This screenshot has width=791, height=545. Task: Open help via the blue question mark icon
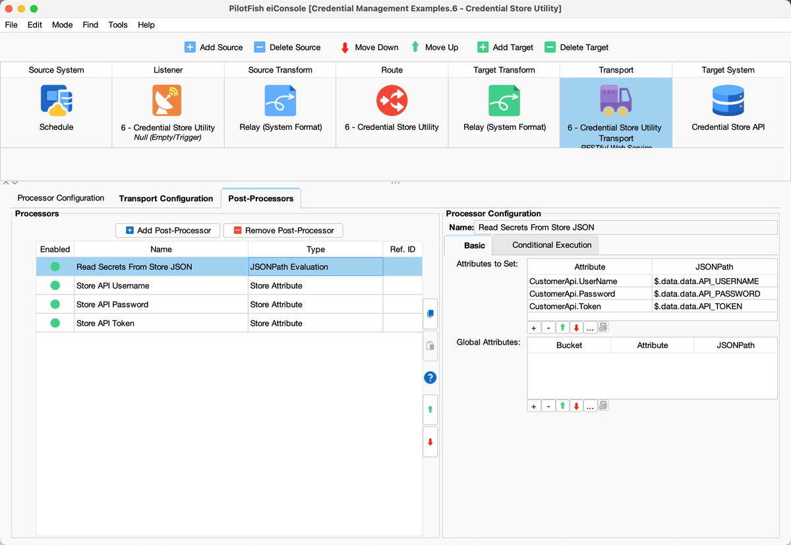pyautogui.click(x=430, y=378)
